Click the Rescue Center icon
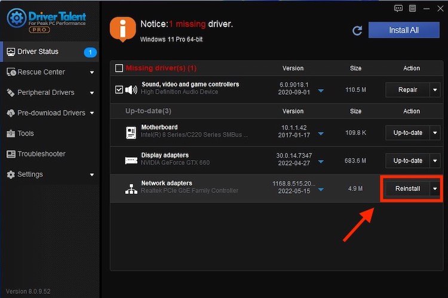448x298 pixels. [x=11, y=72]
